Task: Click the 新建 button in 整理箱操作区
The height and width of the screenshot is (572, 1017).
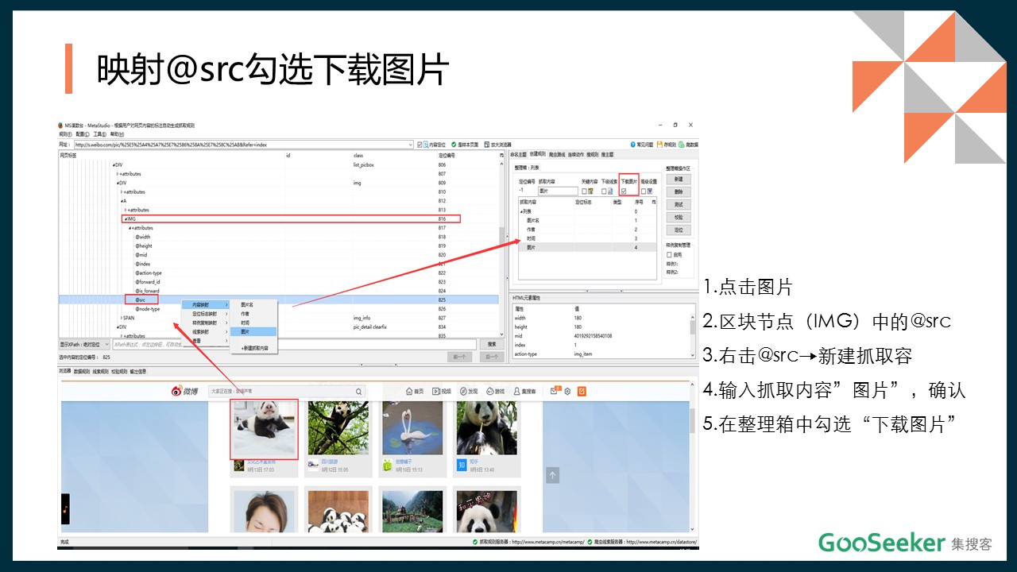Action: 678,180
